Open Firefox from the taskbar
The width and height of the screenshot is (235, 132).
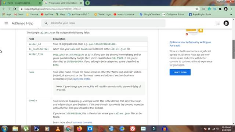79,129
